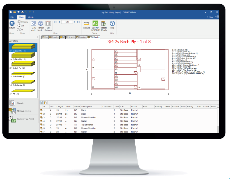This screenshot has width=230, height=179.
Task: Click Set Columns
Action: point(48,26)
